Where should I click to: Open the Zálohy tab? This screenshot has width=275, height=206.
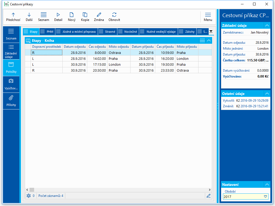point(187,32)
